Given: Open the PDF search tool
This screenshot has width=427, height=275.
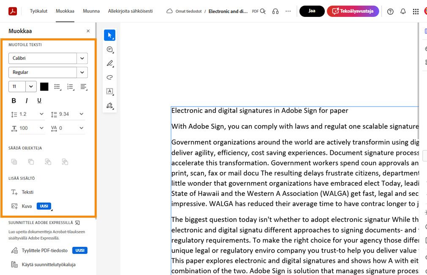Looking at the screenshot, I should [263, 11].
